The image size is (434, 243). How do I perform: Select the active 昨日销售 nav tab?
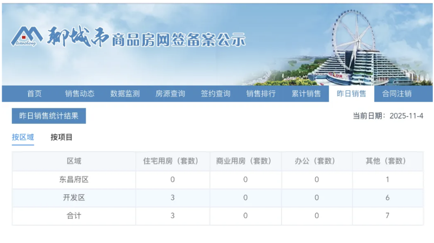click(352, 94)
